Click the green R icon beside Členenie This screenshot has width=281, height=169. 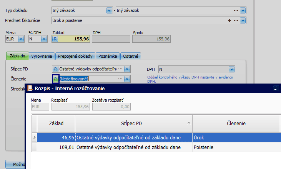click(x=55, y=79)
